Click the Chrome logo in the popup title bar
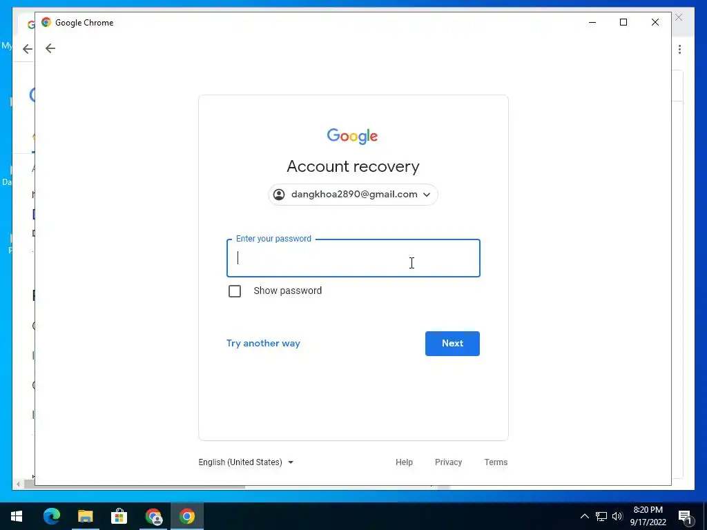 point(46,22)
